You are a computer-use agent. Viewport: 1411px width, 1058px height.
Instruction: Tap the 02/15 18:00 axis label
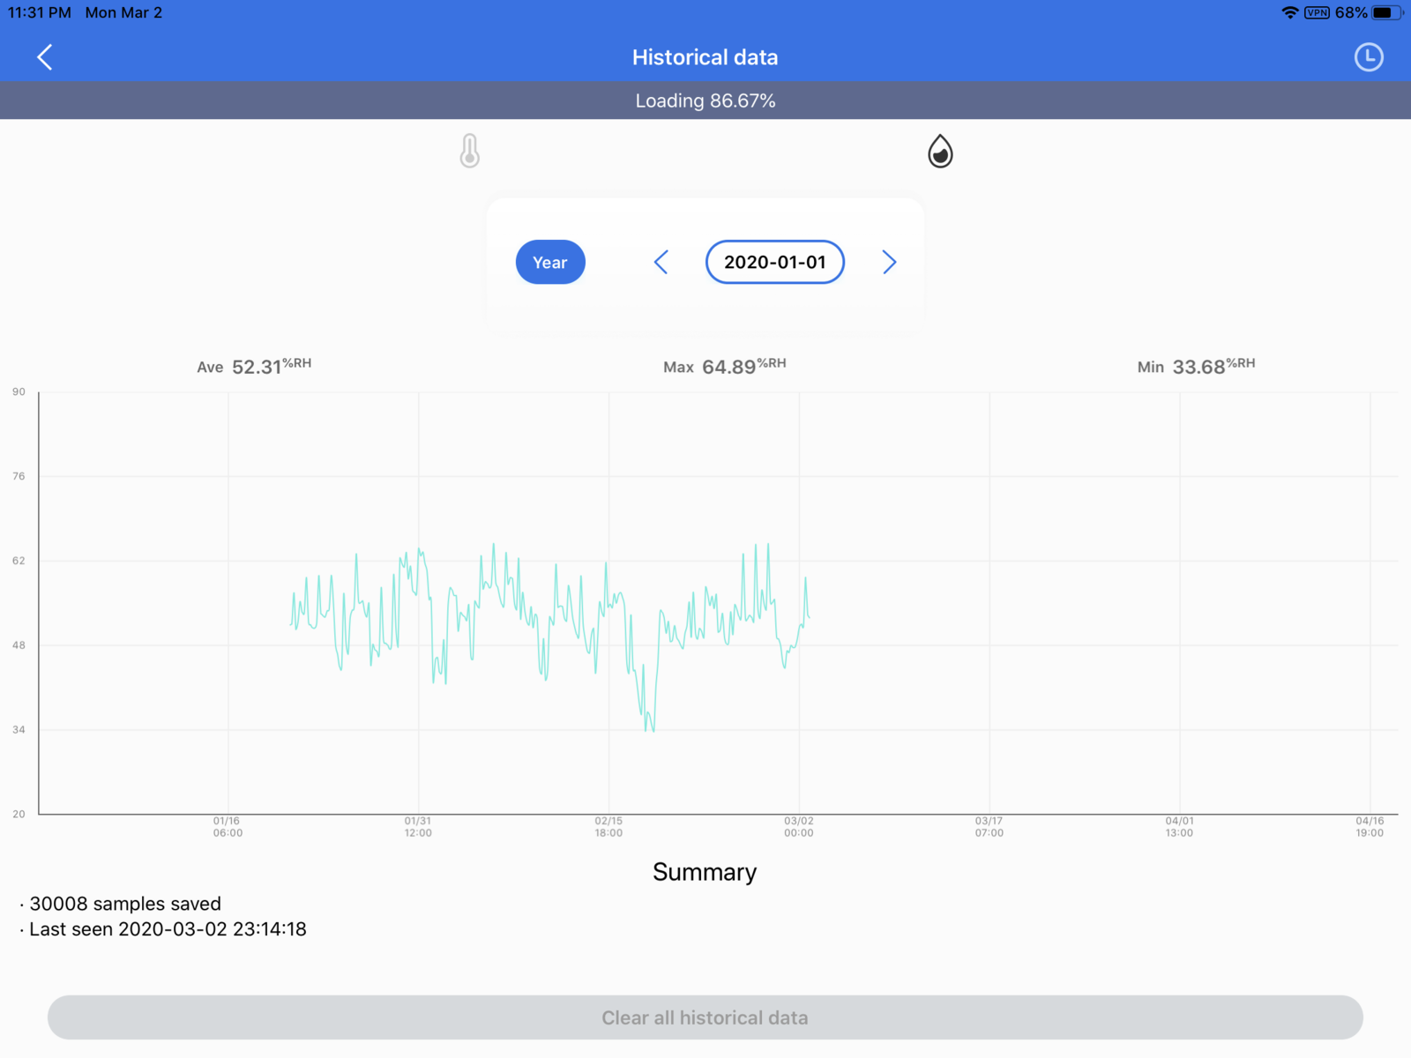pyautogui.click(x=608, y=826)
